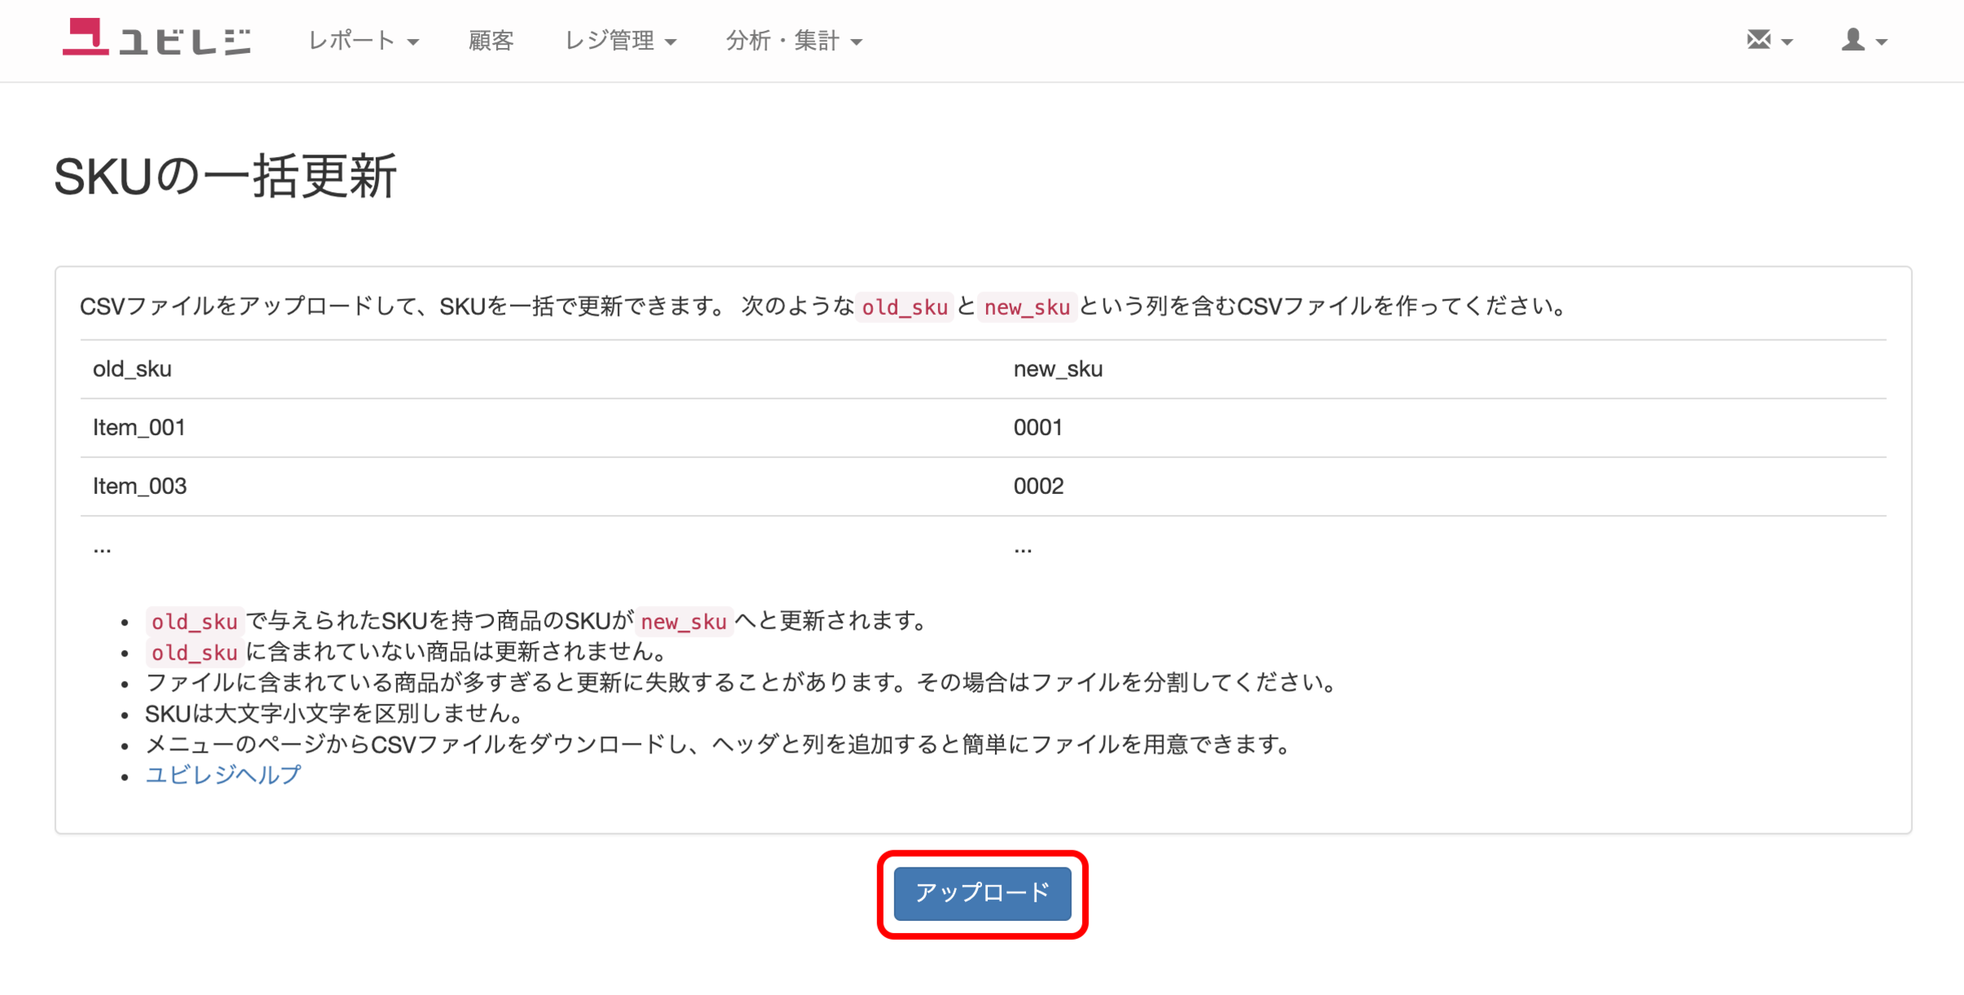Open the 顧客 page
This screenshot has height=995, width=1964.
point(491,41)
